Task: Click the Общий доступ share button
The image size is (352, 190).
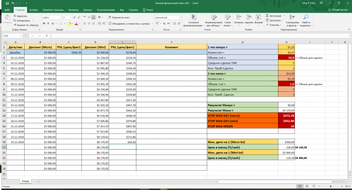Action: pos(337,9)
